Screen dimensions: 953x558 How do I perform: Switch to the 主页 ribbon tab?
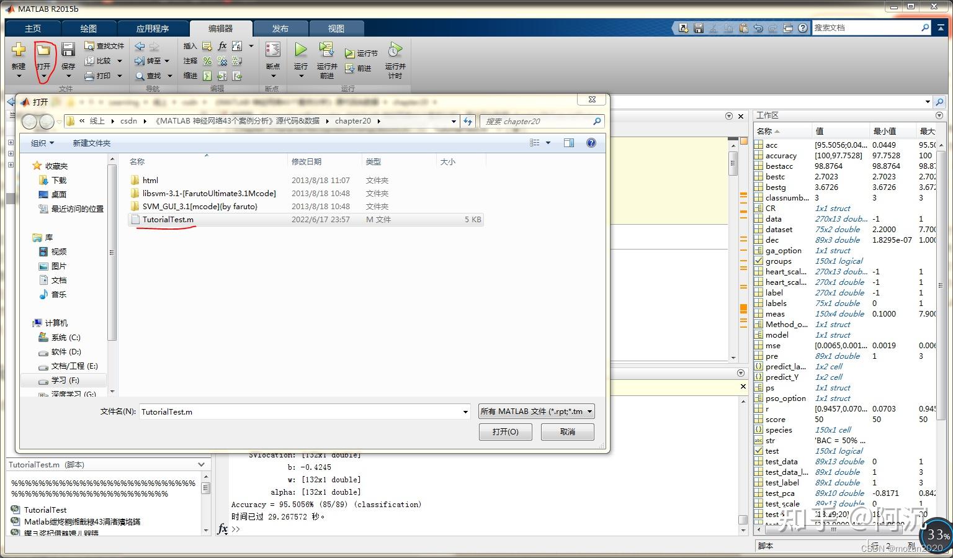[x=33, y=28]
